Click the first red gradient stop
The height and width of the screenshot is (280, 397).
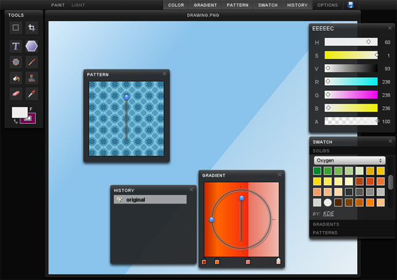tap(204, 261)
